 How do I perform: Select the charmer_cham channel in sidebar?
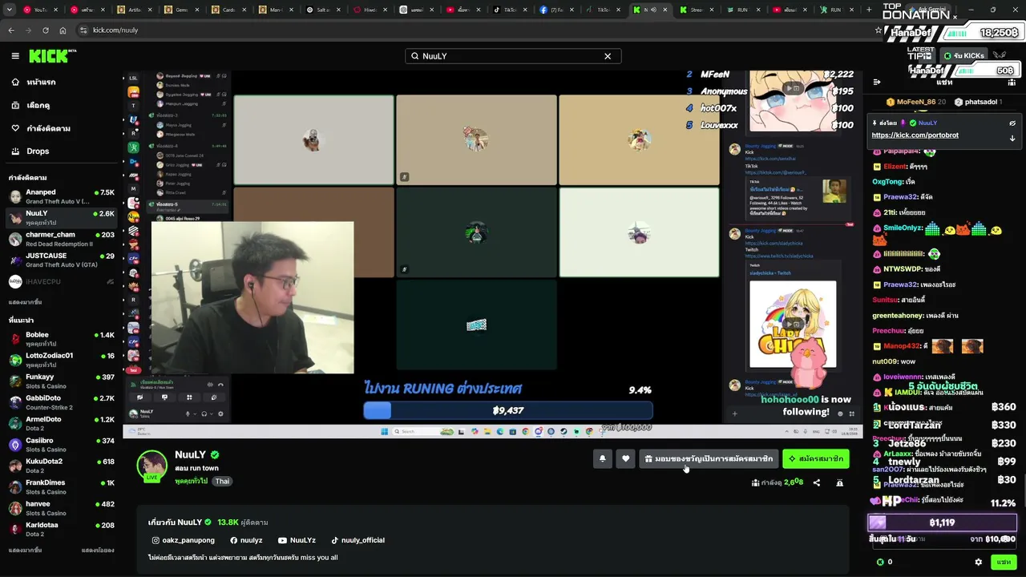tap(62, 239)
